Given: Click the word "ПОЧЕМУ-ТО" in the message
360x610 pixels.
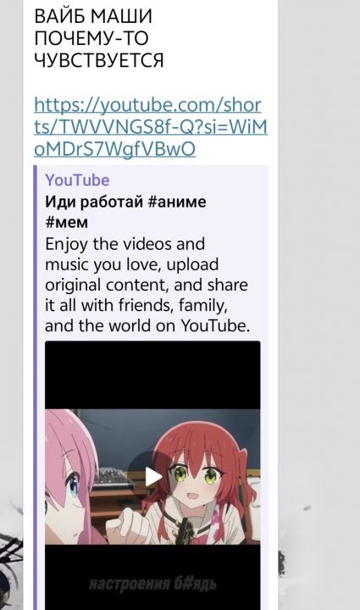Looking at the screenshot, I should tap(91, 38).
